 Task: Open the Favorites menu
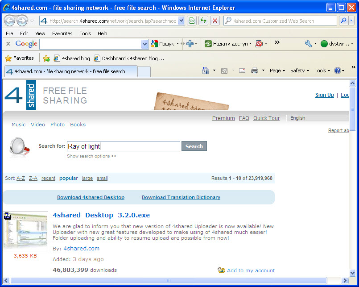coord(62,33)
